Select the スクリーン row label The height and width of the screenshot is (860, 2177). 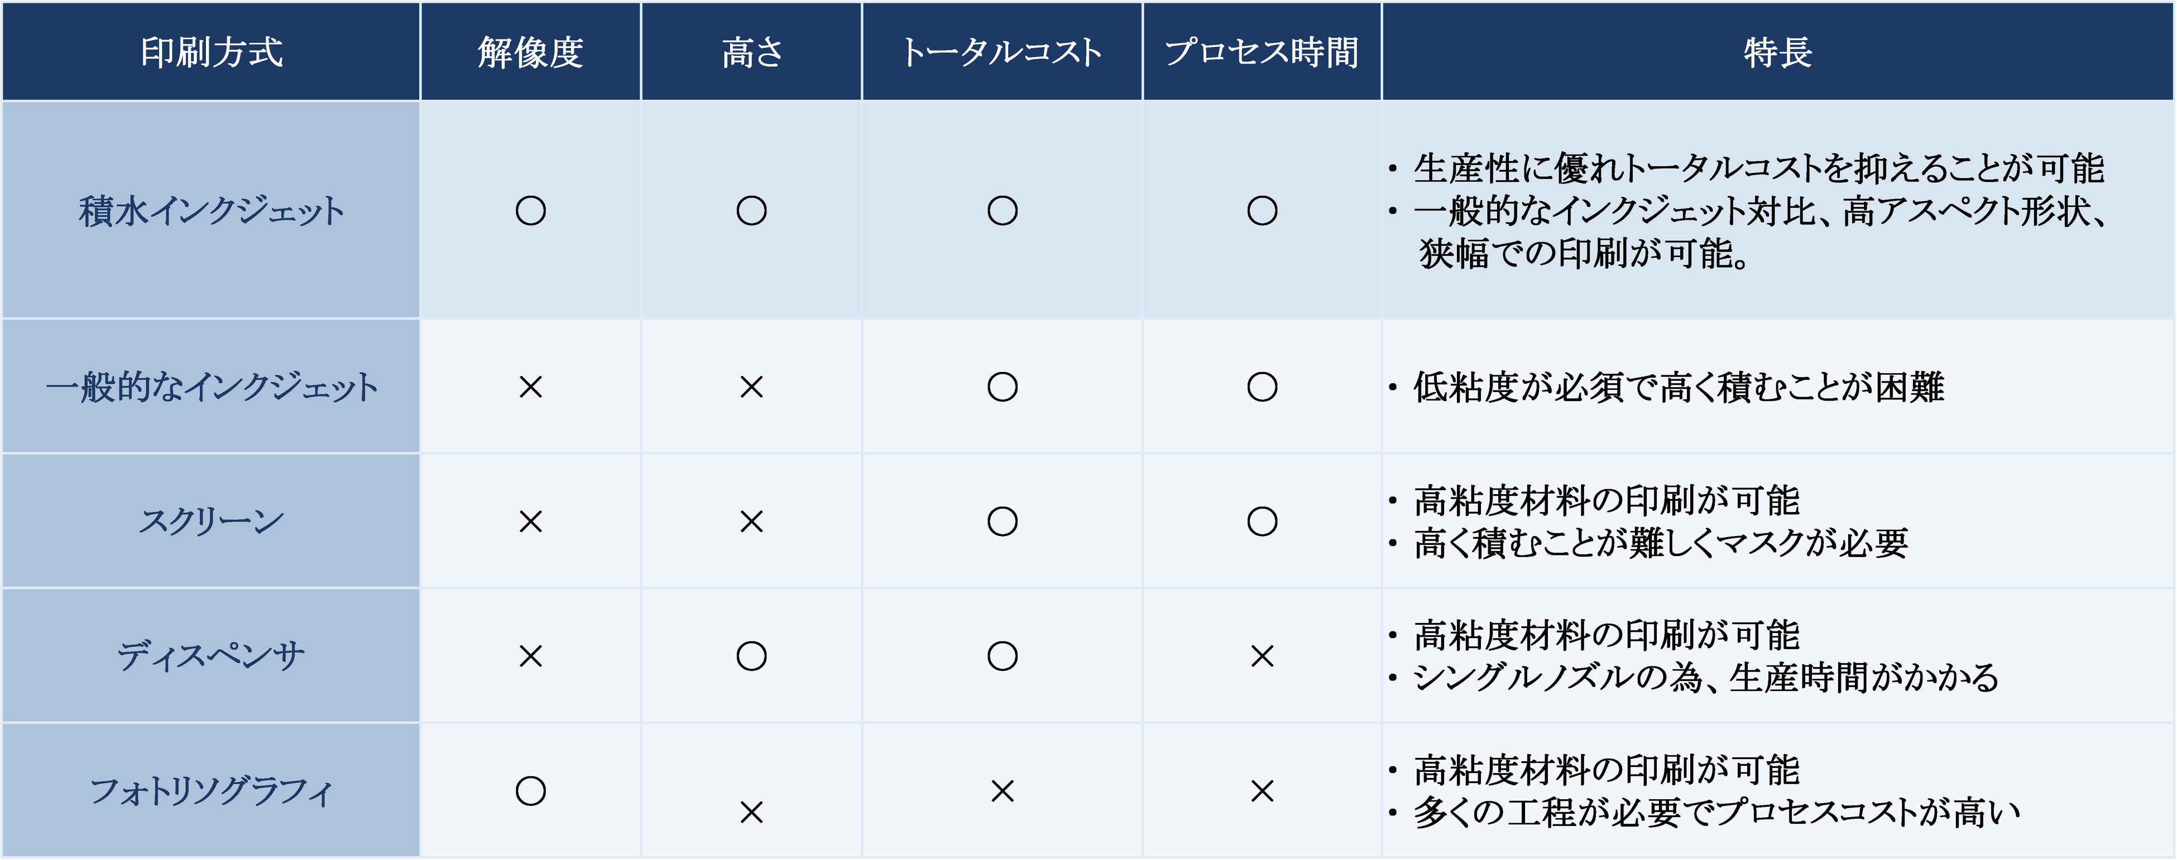click(x=211, y=521)
